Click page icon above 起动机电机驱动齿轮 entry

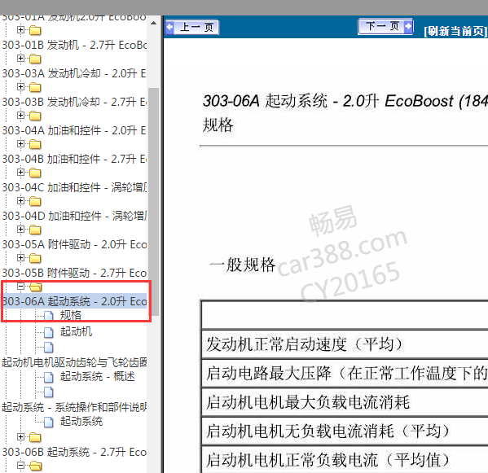point(49,348)
